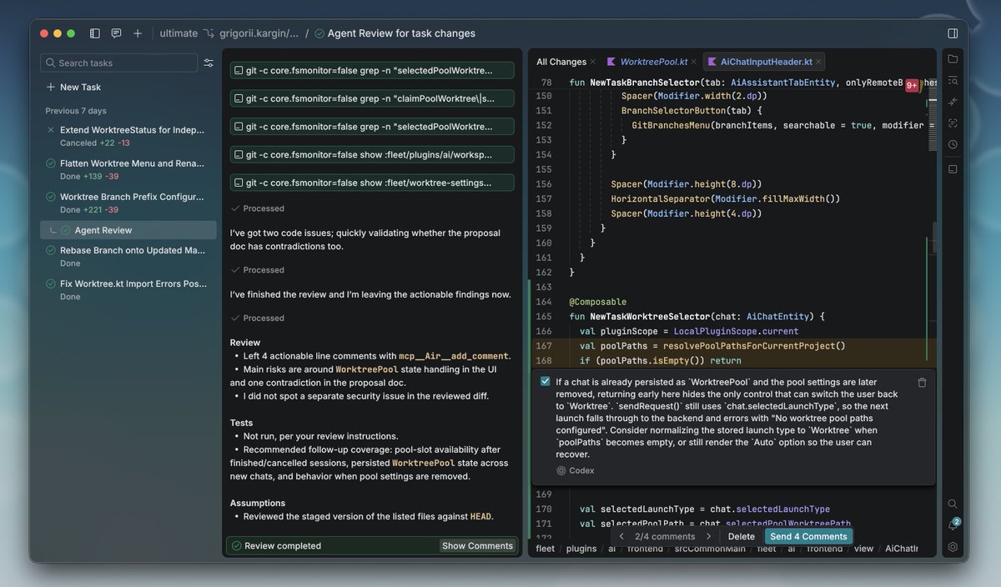Open the 'Flatten Worktree Menu and Rena' task
This screenshot has width=1001, height=587.
tap(128, 169)
